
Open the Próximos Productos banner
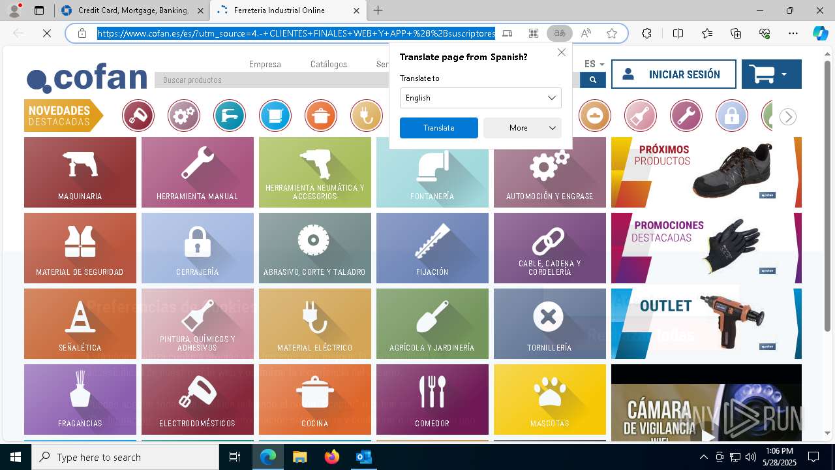(x=706, y=172)
